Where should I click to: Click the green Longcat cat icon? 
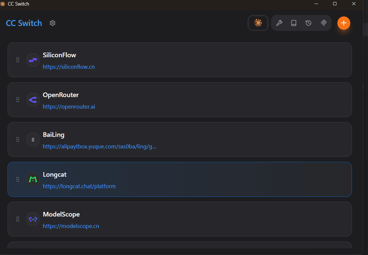click(x=33, y=180)
